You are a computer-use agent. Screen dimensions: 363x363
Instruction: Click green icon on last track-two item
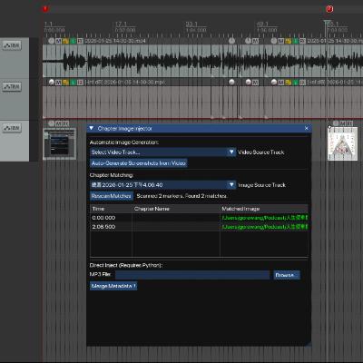click(296, 82)
